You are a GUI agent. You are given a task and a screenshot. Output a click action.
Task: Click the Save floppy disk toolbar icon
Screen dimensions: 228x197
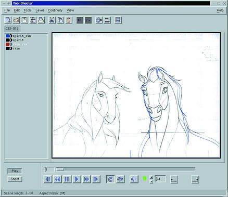24,20
